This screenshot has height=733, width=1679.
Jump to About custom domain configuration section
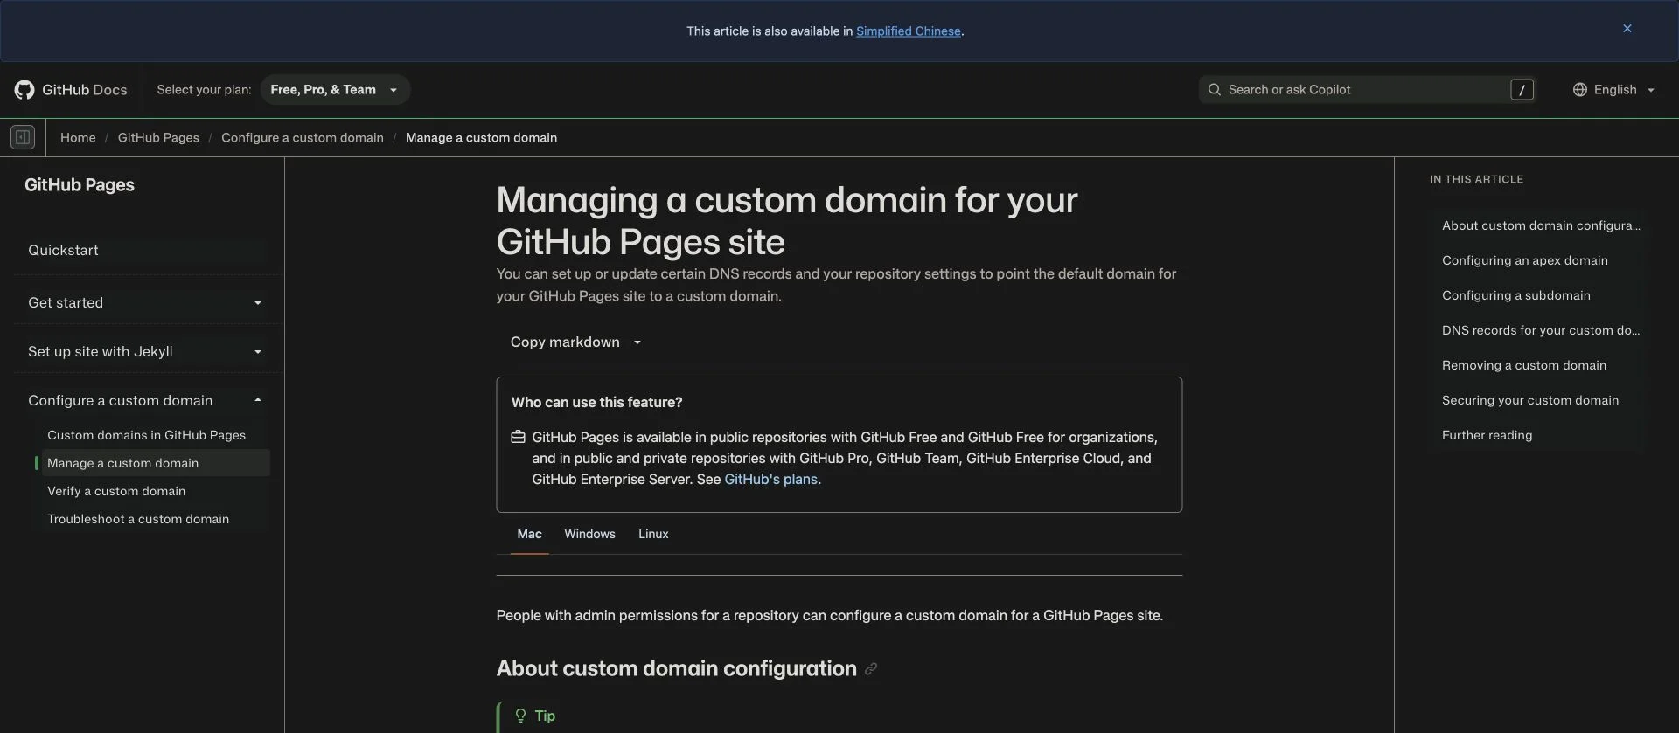[x=1541, y=225]
